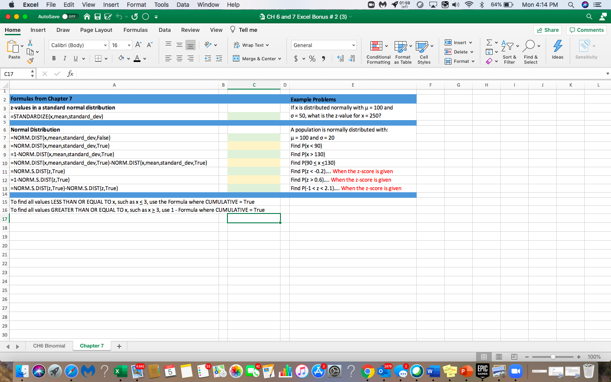Open Format as Table gallery
611x382 pixels.
tap(403, 53)
